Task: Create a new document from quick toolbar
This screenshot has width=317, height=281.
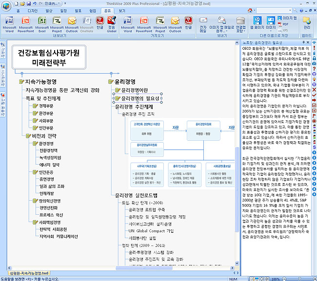Action: click(x=17, y=3)
